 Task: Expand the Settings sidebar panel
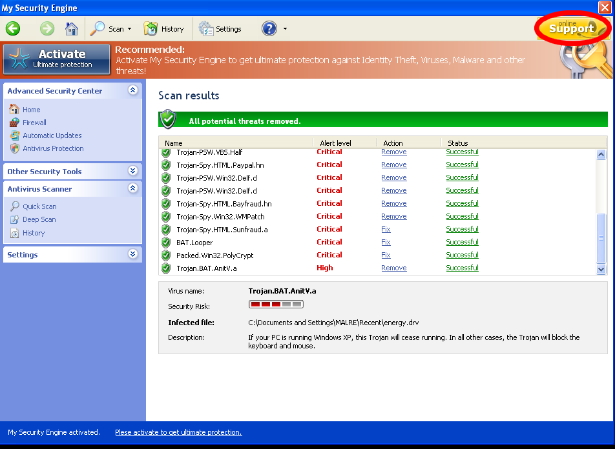point(132,254)
